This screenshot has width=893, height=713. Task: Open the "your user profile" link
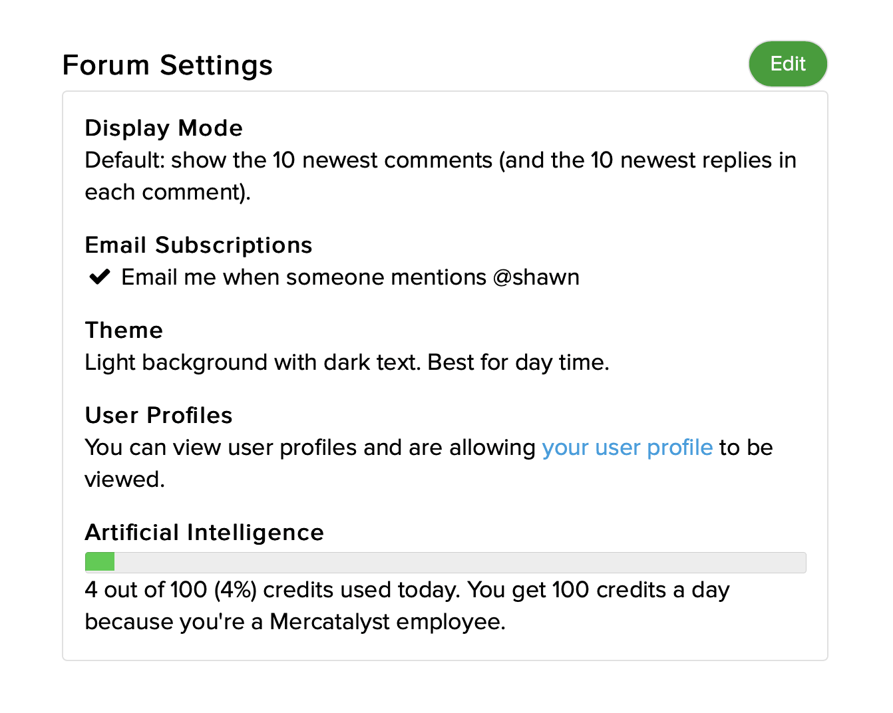[627, 448]
